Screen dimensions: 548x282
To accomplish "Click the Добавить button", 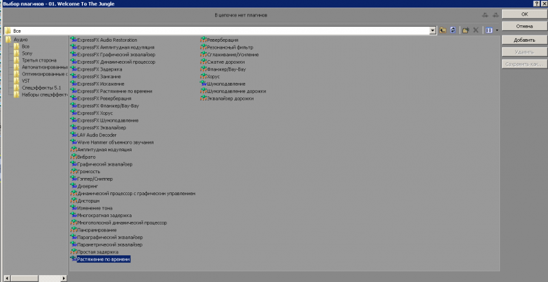I will (524, 40).
